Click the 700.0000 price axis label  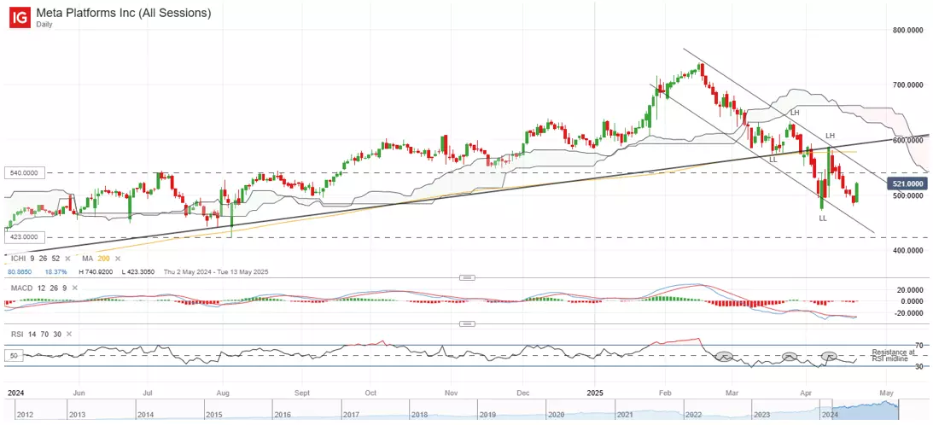click(907, 84)
